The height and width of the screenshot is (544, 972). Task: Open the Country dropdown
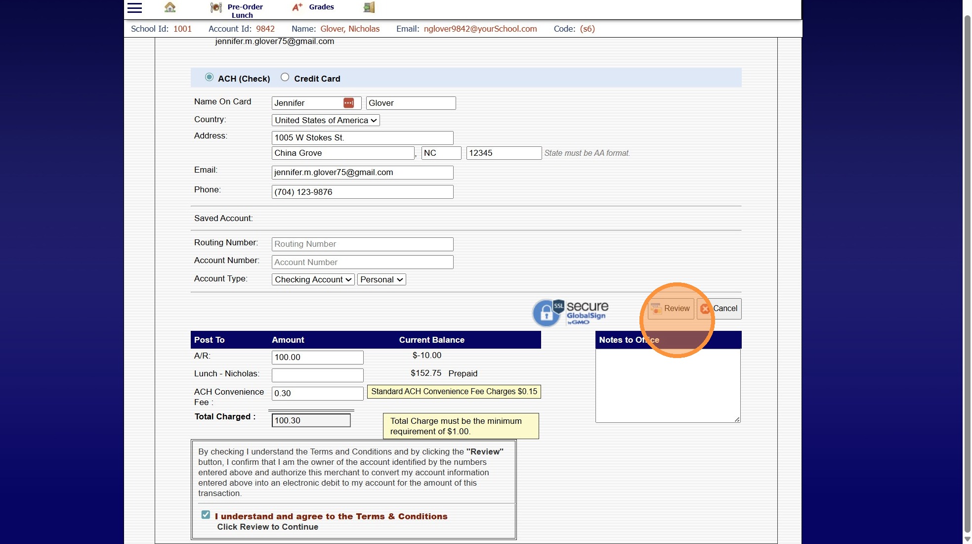pyautogui.click(x=325, y=120)
